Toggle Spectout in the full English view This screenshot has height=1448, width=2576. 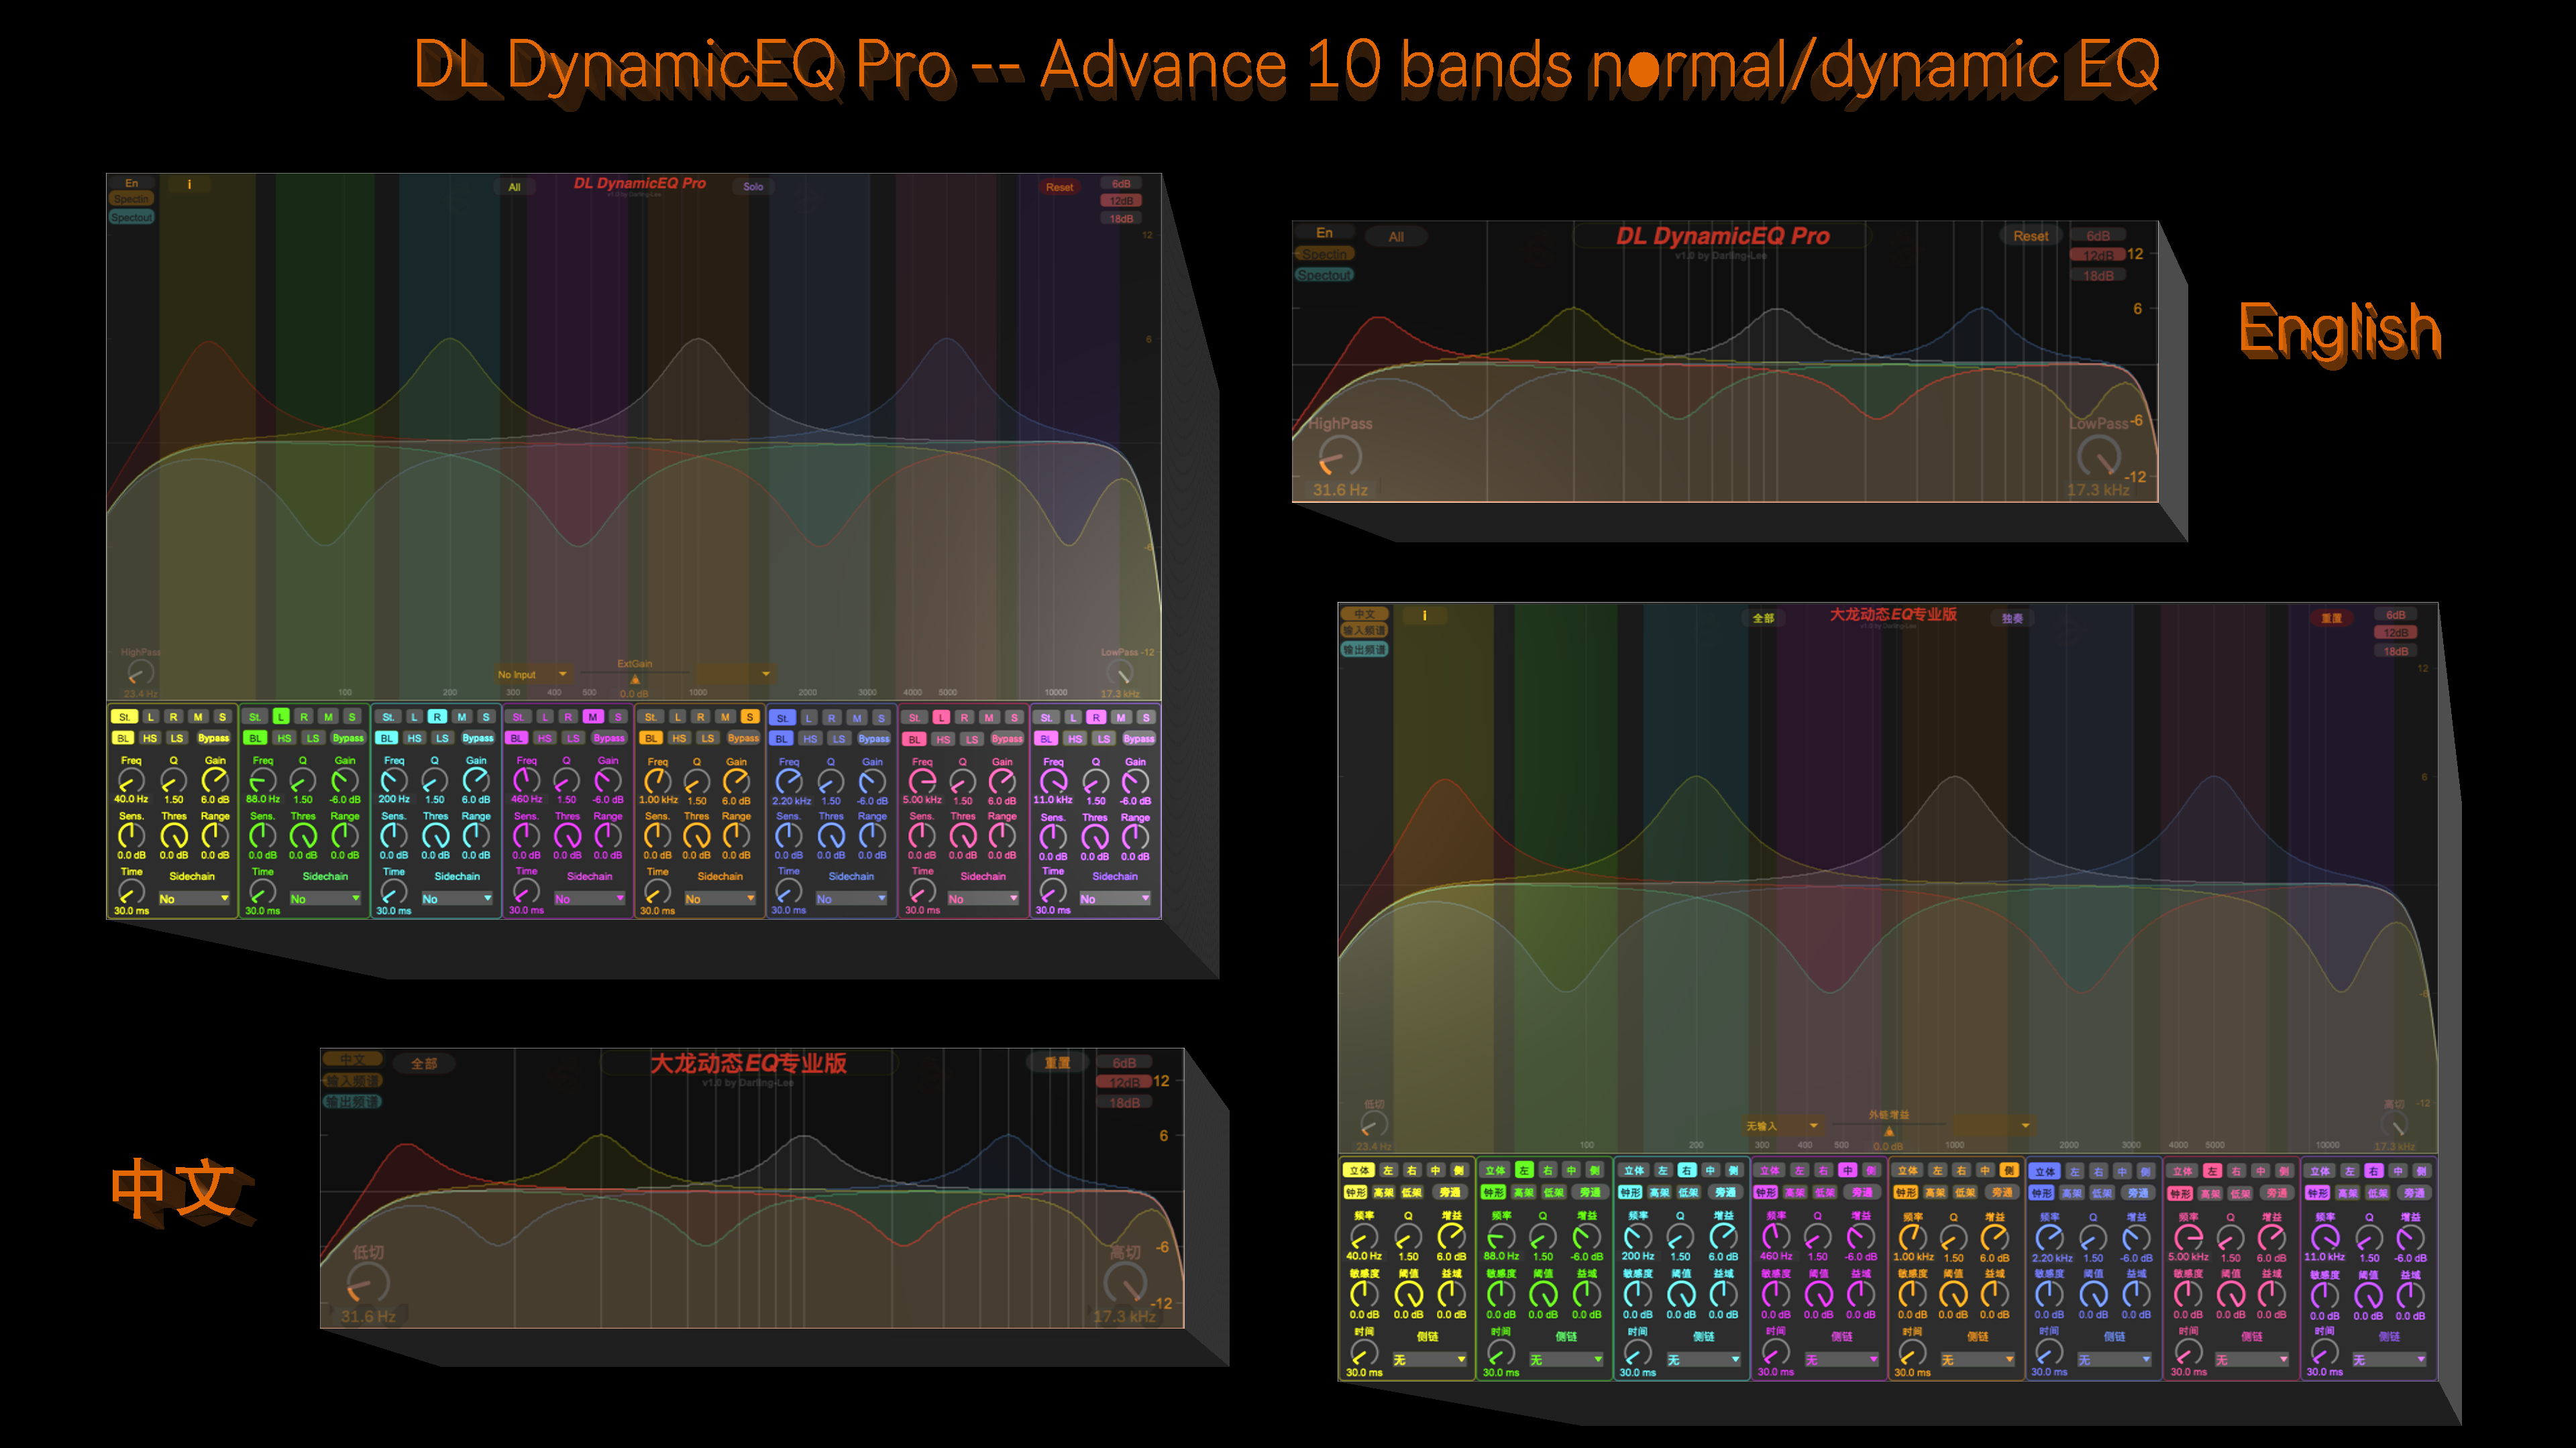[132, 217]
